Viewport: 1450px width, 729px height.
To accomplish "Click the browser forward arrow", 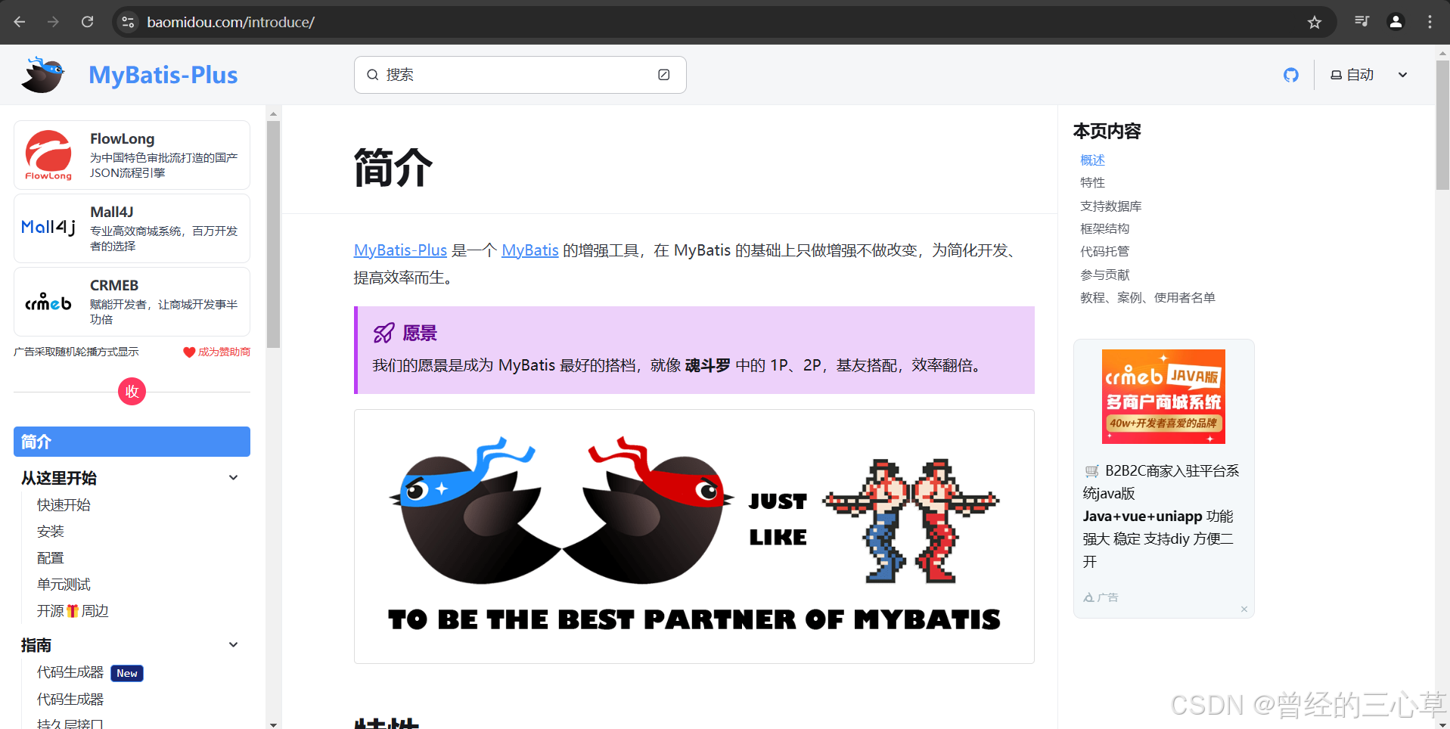I will [53, 22].
